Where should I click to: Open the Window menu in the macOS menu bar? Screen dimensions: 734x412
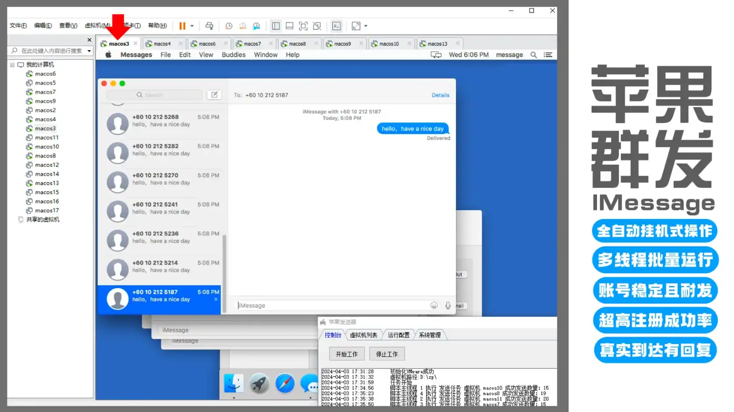coord(266,54)
